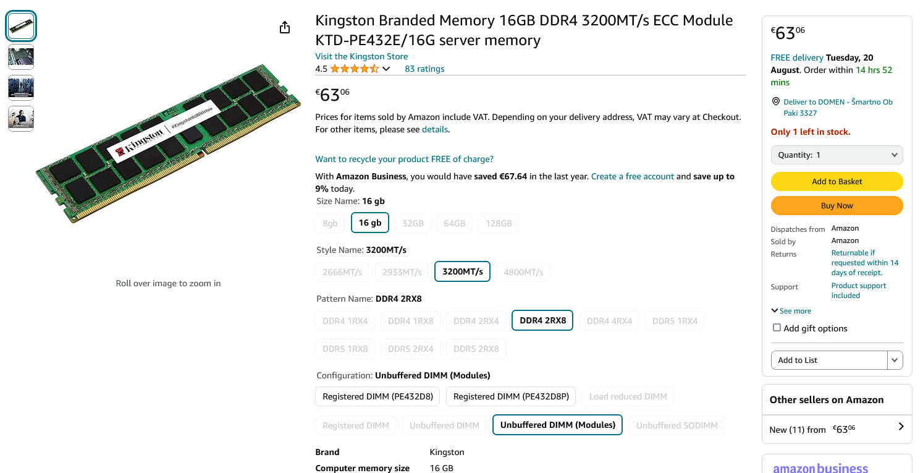Click Create a free account link
The width and height of the screenshot is (923, 473).
[x=632, y=176]
